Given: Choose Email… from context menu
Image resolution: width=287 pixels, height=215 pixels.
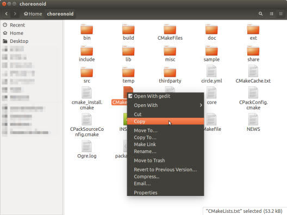Looking at the screenshot, I should 165,184.
